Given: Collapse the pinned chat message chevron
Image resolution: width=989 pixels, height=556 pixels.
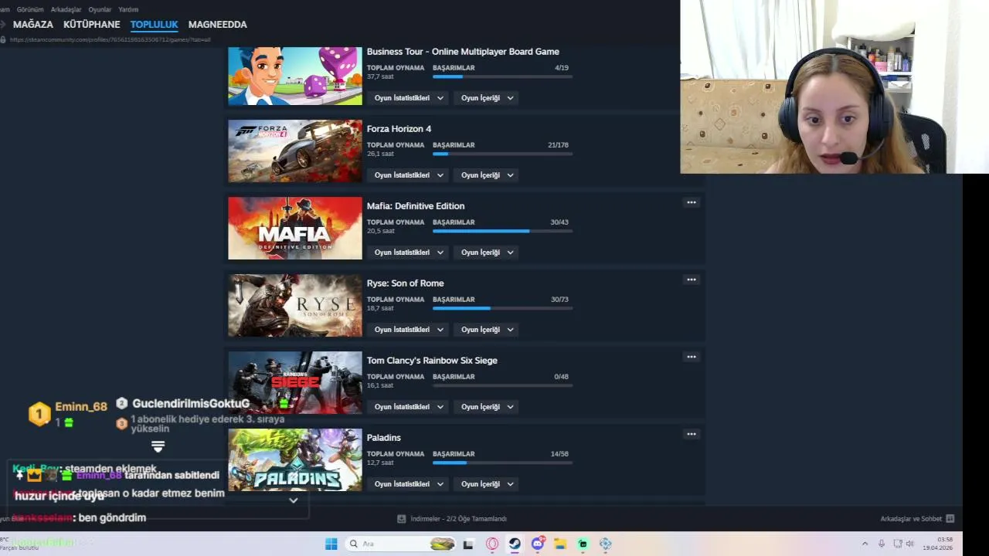Looking at the screenshot, I should click(x=293, y=500).
